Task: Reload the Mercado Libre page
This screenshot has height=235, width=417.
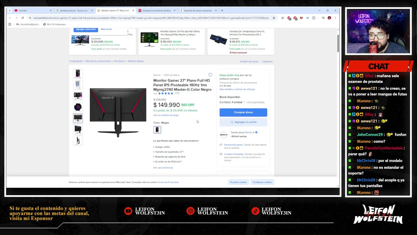Action: point(22,18)
